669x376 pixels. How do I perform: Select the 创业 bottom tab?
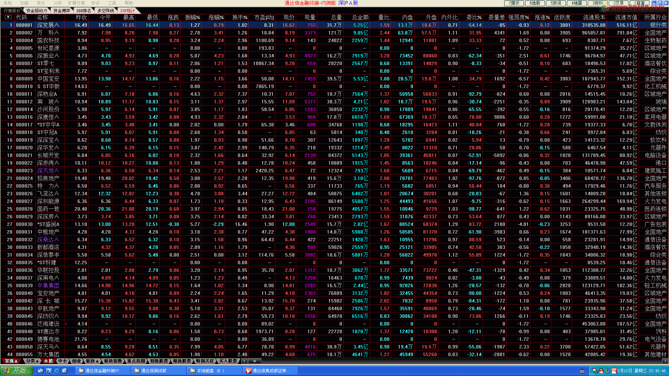77,361
